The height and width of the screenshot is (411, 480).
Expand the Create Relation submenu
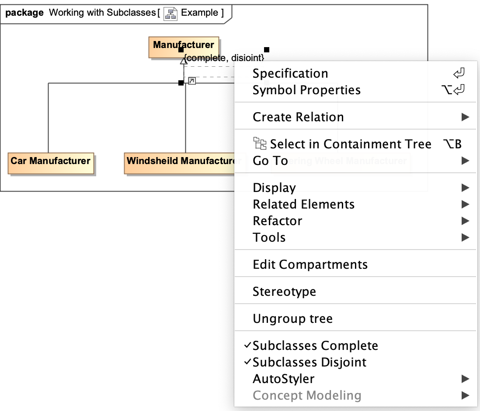pyautogui.click(x=298, y=117)
